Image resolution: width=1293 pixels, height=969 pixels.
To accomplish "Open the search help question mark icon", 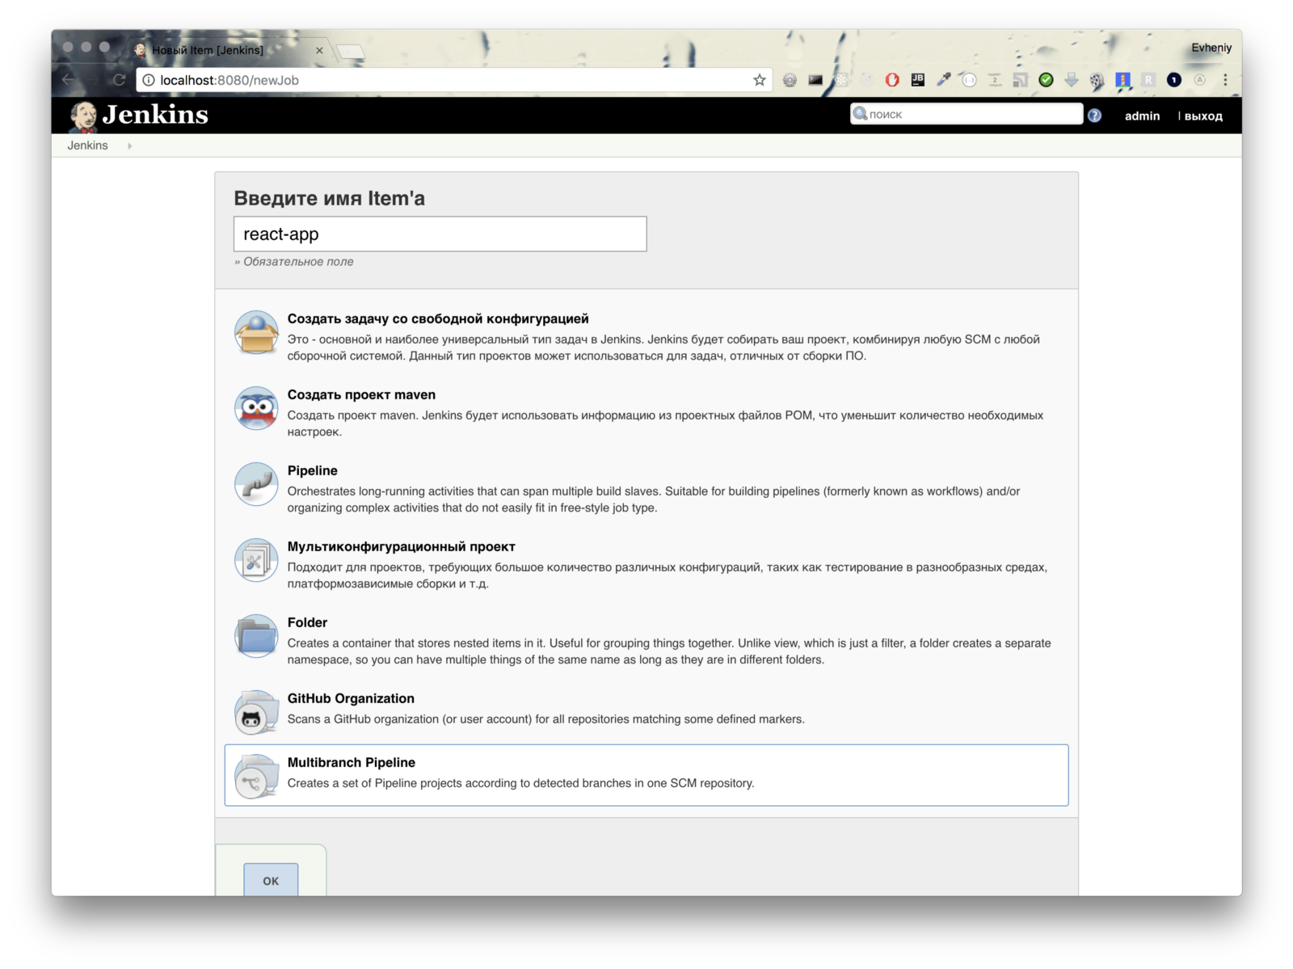I will 1094,116.
